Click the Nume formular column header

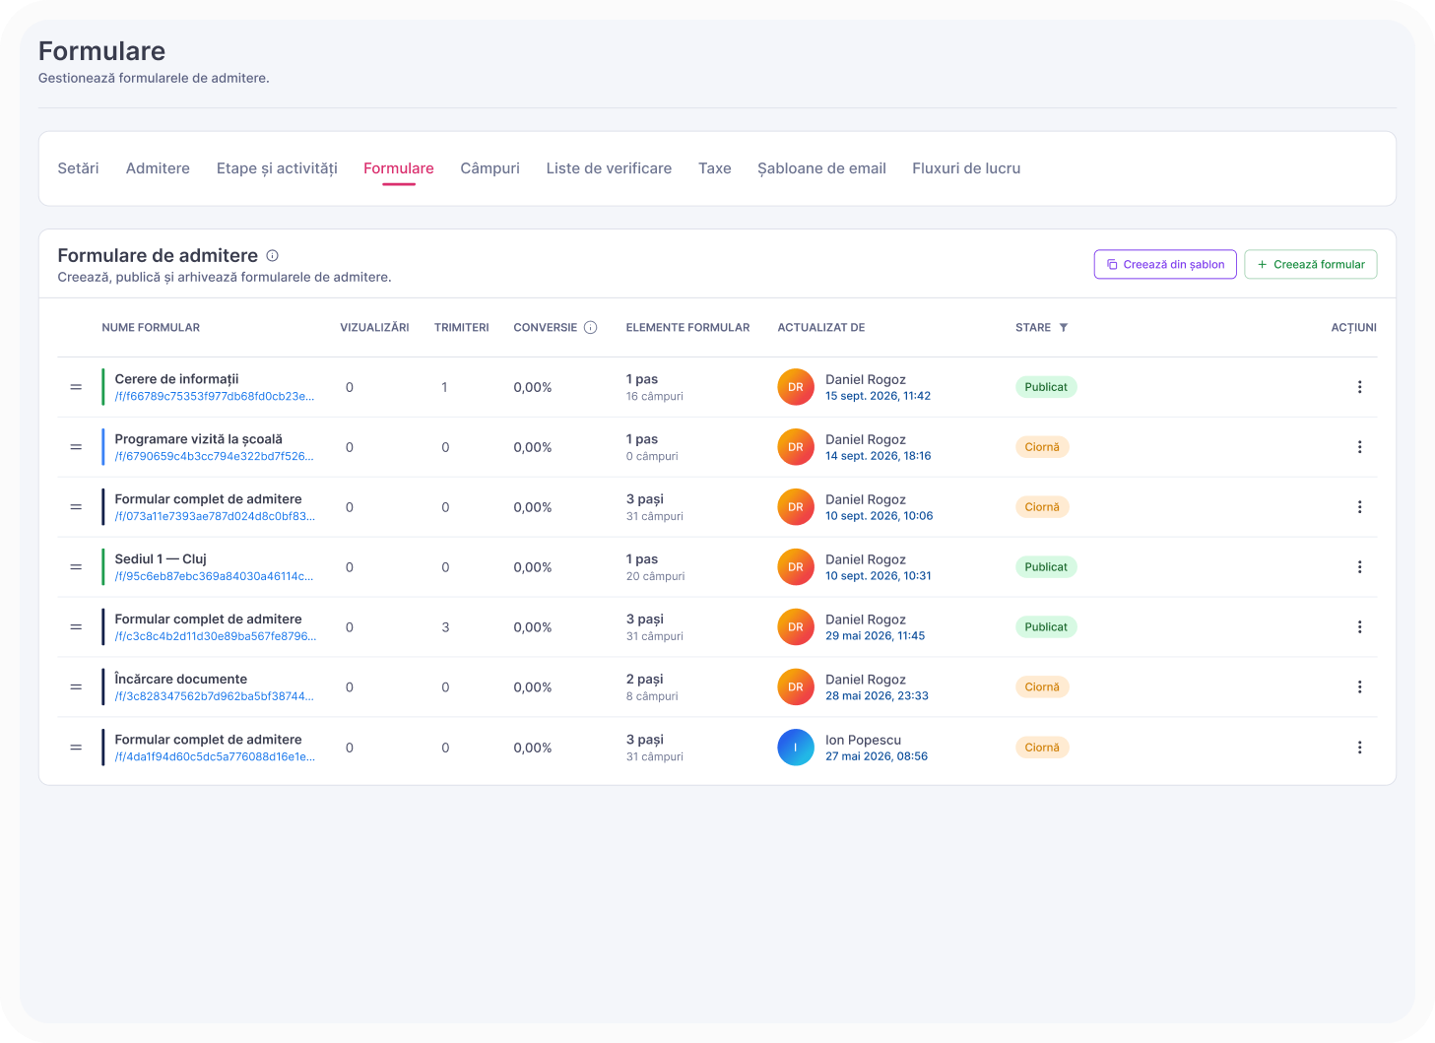(x=151, y=328)
